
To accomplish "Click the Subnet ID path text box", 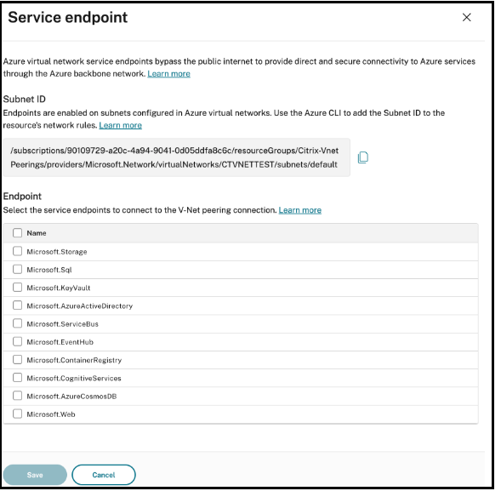I will (x=176, y=157).
